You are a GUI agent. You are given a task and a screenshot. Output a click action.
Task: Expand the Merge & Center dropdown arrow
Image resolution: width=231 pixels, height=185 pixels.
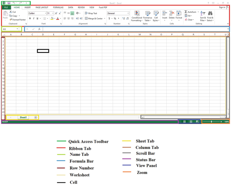(x=105, y=19)
